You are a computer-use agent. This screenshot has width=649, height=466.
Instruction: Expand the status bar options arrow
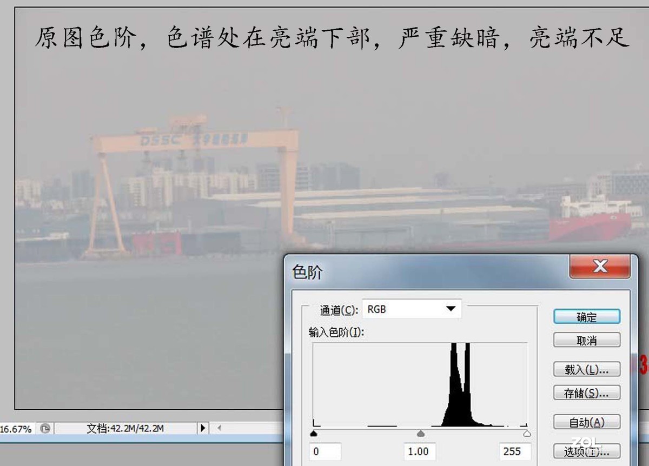[x=203, y=428]
